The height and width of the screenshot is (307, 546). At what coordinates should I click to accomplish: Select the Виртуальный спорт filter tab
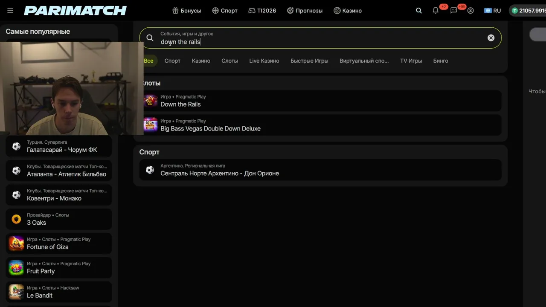point(364,61)
